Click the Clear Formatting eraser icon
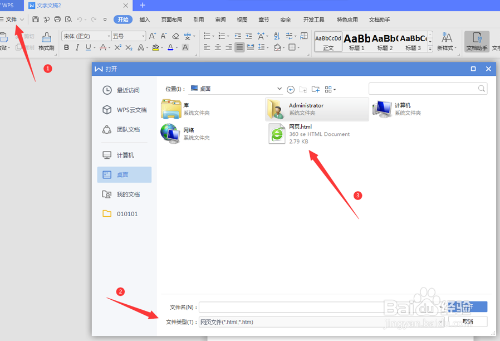 (175, 36)
